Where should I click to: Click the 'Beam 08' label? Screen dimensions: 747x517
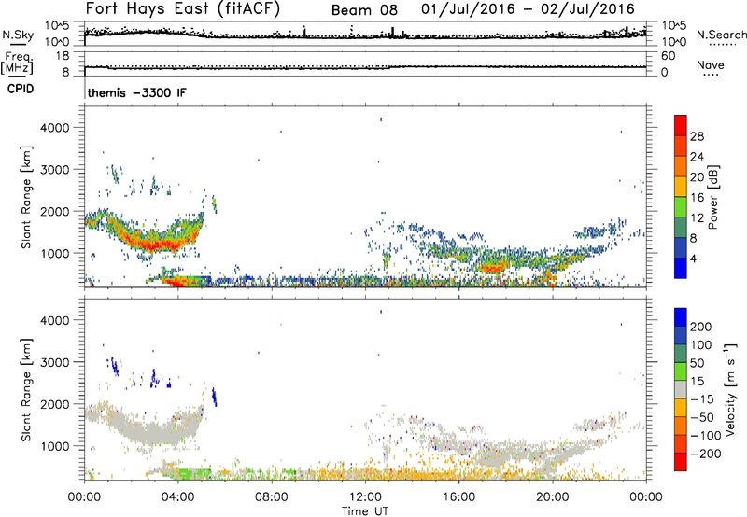(367, 9)
